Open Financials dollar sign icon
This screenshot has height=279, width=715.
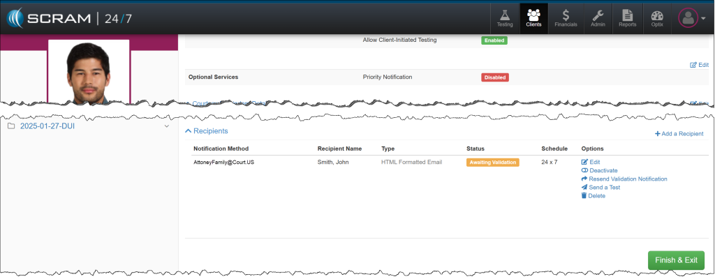pyautogui.click(x=566, y=17)
